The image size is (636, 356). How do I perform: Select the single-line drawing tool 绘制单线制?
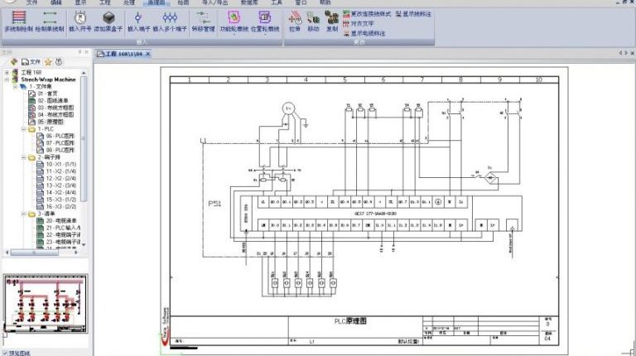pyautogui.click(x=50, y=21)
